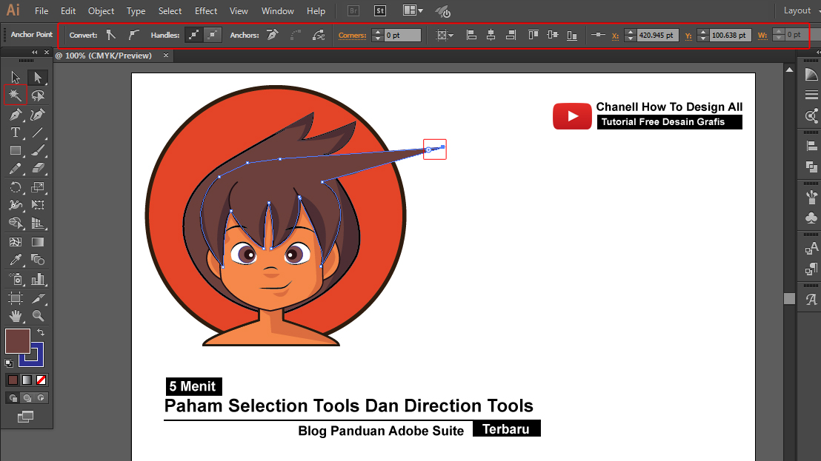Image resolution: width=821 pixels, height=461 pixels.
Task: Open the Select menu
Action: tap(170, 10)
